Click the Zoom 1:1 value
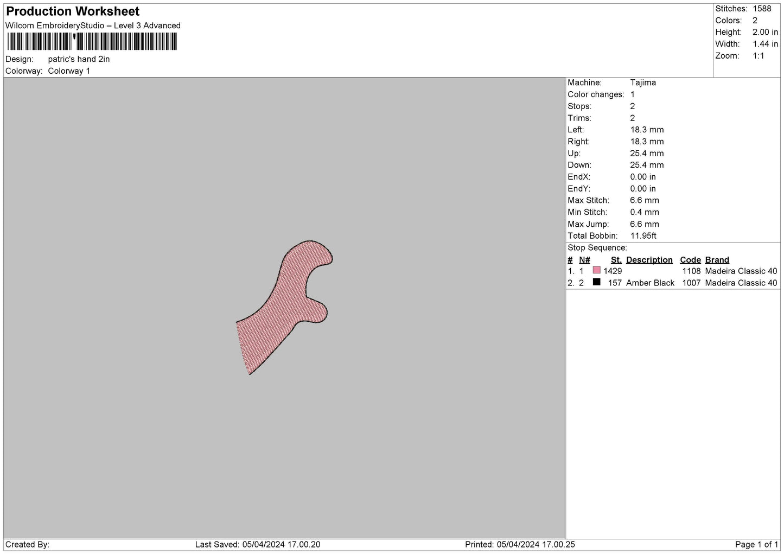The height and width of the screenshot is (554, 784). (758, 56)
